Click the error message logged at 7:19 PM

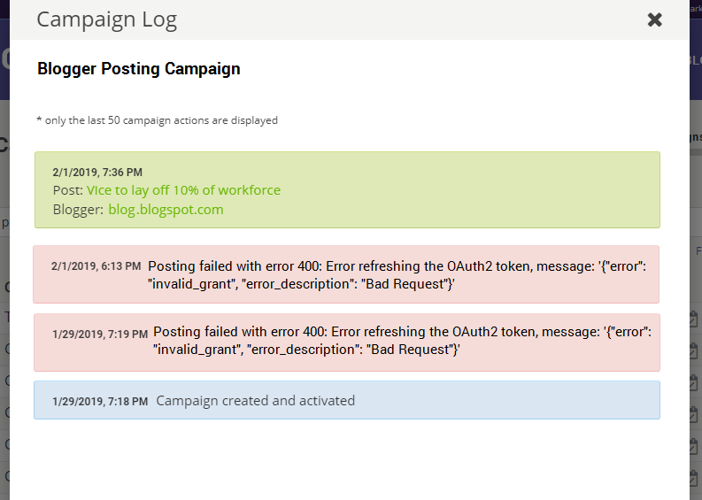coord(401,341)
